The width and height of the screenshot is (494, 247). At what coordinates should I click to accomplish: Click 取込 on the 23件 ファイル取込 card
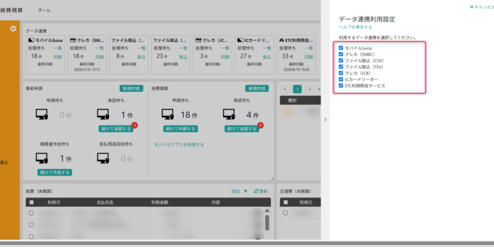click(183, 57)
